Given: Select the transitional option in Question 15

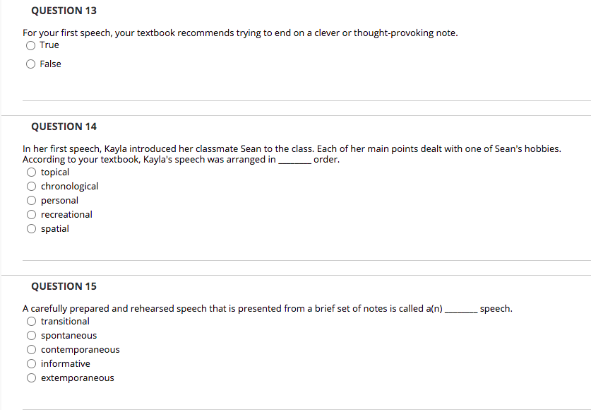Looking at the screenshot, I should pos(31,321).
